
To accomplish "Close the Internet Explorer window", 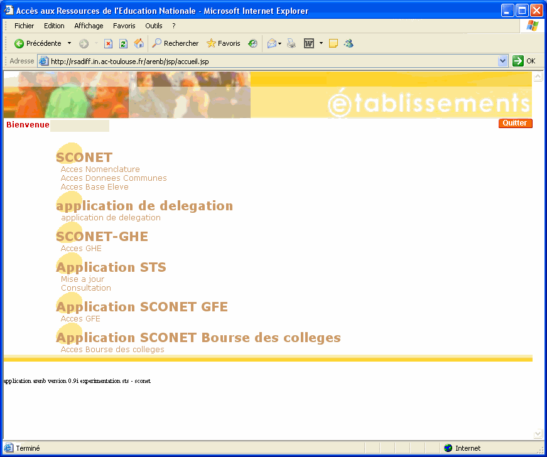I will [x=536, y=11].
